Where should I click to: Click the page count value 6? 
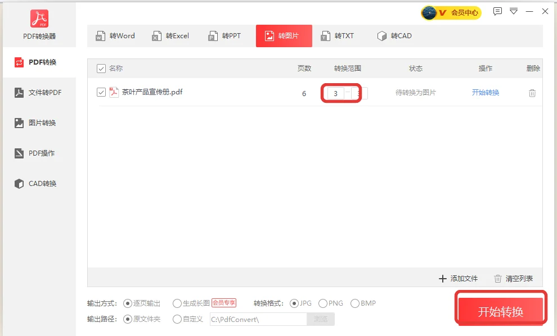point(304,94)
